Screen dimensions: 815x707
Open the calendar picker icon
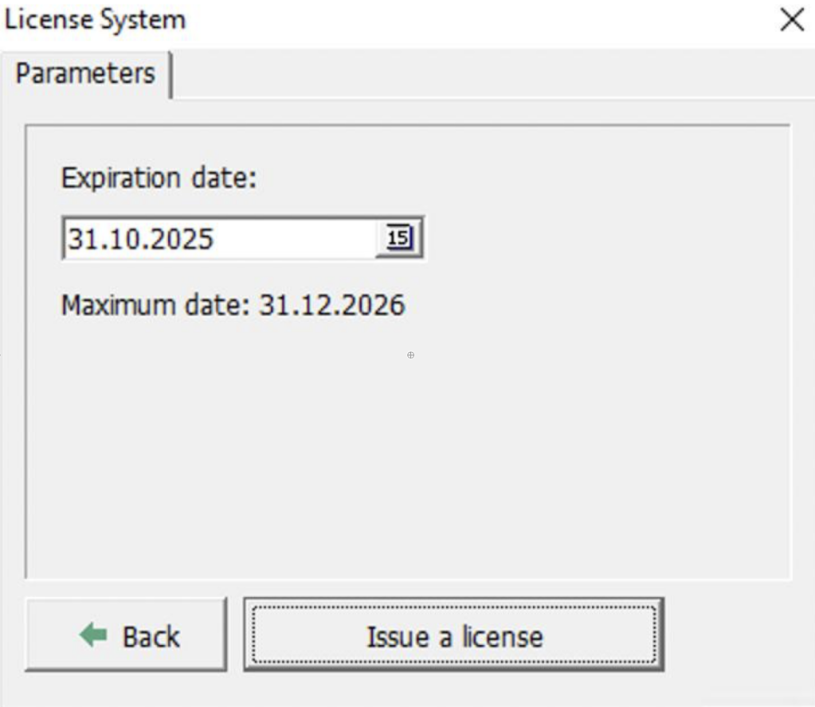pos(399,237)
